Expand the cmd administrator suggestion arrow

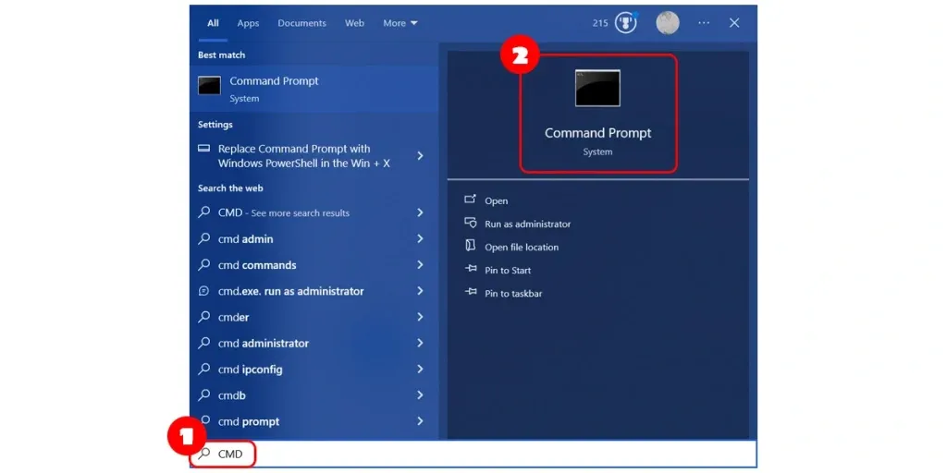coord(421,343)
